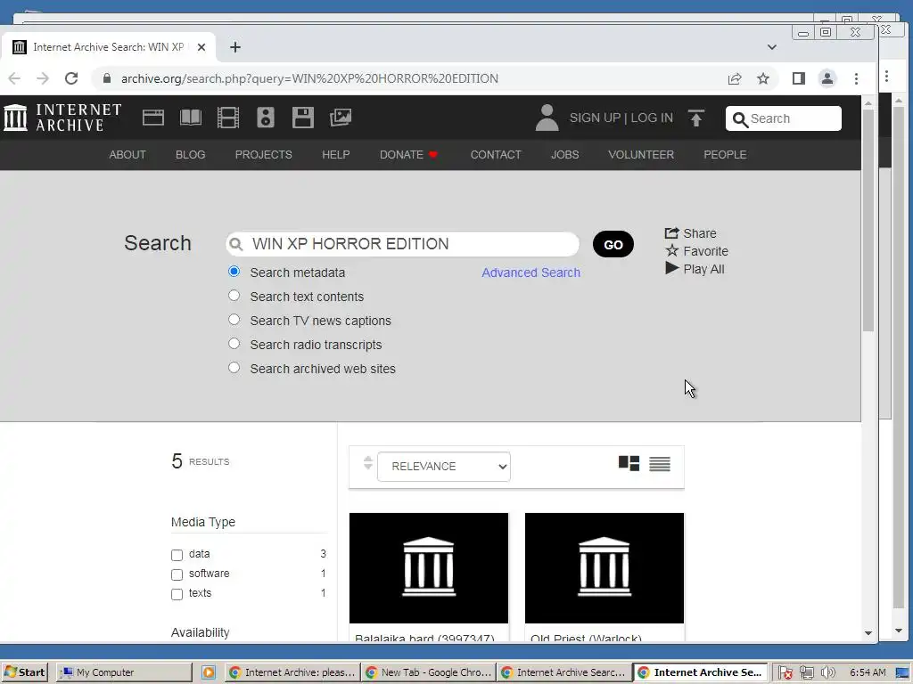Open the PEOPLE menu item

[x=724, y=155]
